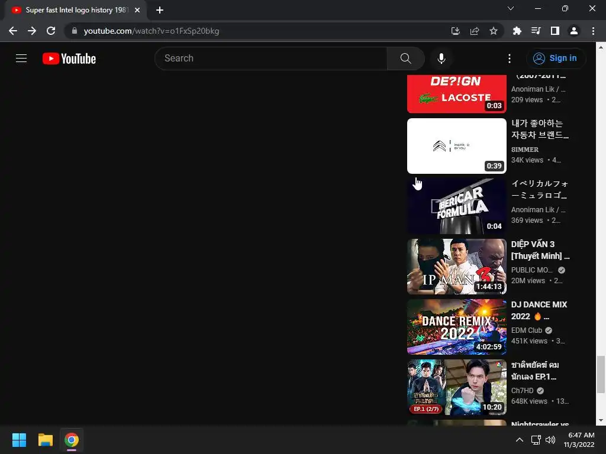Viewport: 606px width, 454px height.
Task: Toggle Chrome side panel
Action: [555, 31]
